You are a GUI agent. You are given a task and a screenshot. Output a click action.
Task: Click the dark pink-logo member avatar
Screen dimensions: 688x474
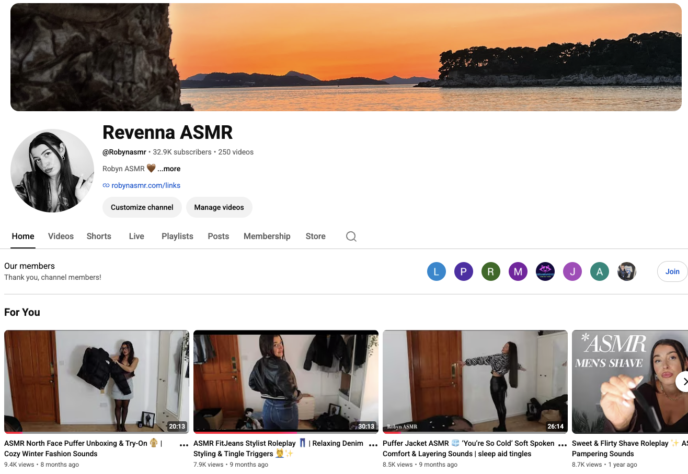pyautogui.click(x=545, y=271)
